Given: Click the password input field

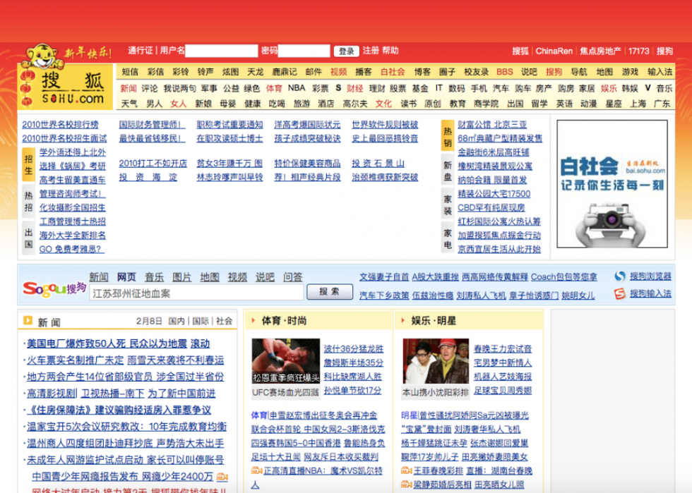Looking at the screenshot, I should point(304,51).
